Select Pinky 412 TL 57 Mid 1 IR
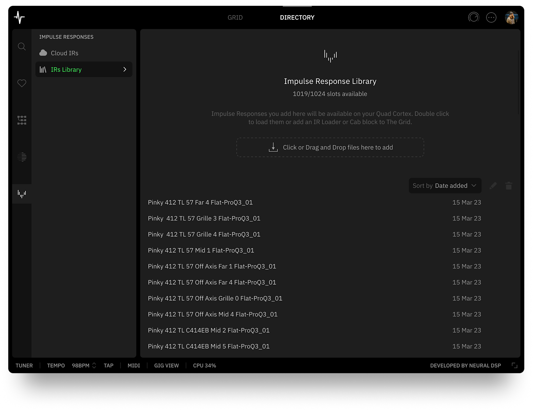This screenshot has width=533, height=410. pos(201,250)
